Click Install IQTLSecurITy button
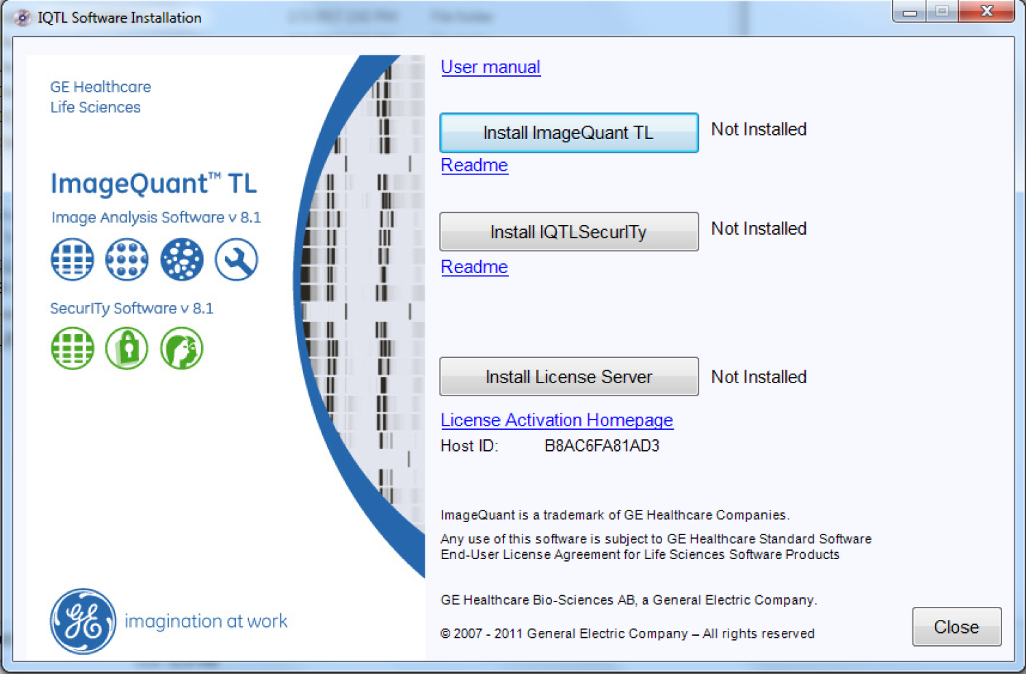The height and width of the screenshot is (674, 1026). (569, 232)
